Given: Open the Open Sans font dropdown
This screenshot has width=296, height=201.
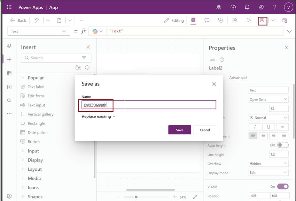Looking at the screenshot, I should point(268,99).
